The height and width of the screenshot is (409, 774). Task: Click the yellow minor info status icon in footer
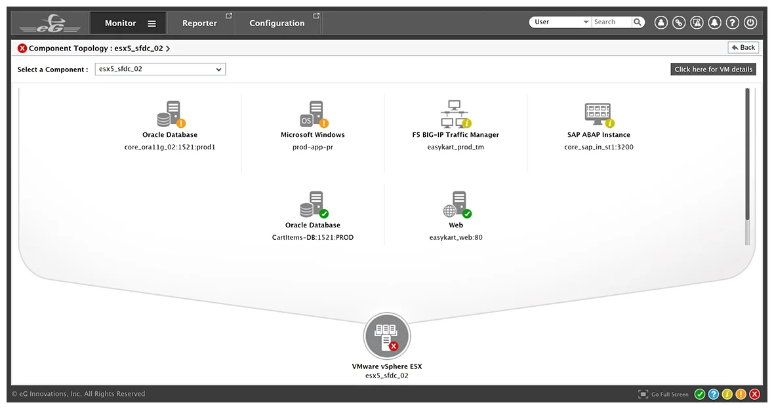[727, 394]
